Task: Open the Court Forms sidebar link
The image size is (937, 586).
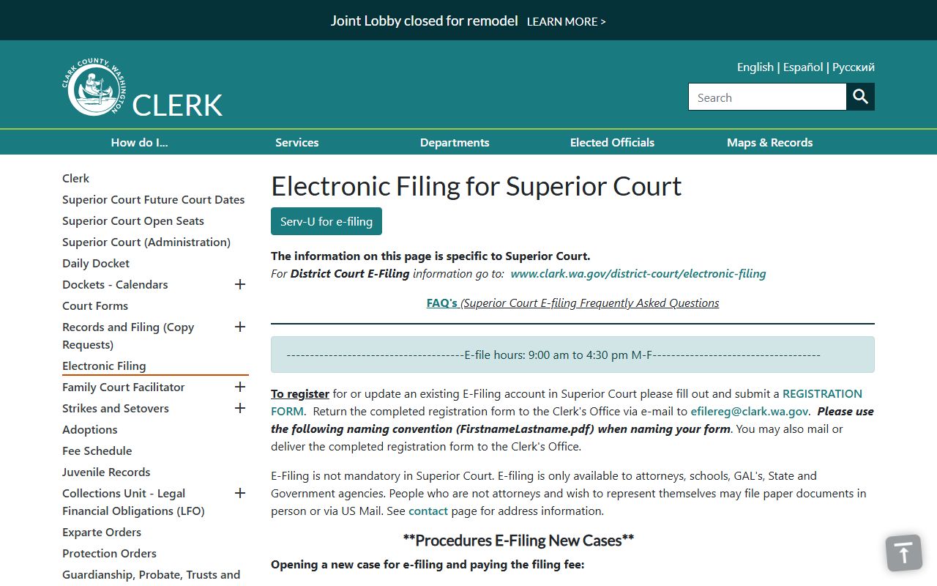Action: pos(95,305)
